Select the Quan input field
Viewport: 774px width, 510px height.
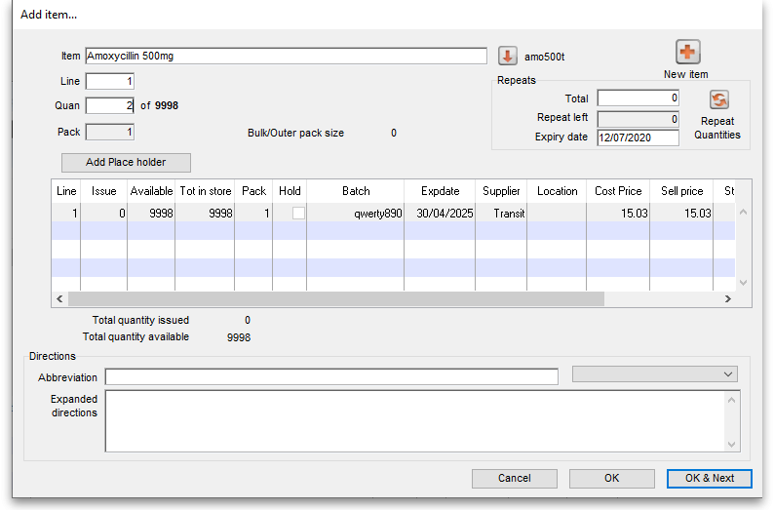(109, 106)
